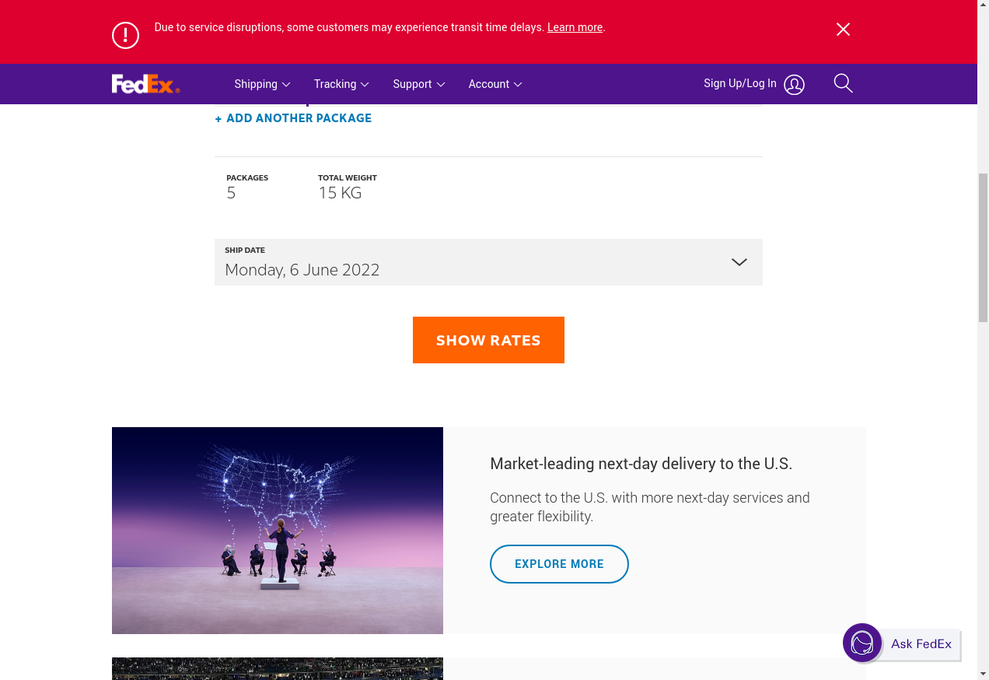Screen dimensions: 989x680
Task: Expand the Shipping menu
Action: click(x=262, y=84)
